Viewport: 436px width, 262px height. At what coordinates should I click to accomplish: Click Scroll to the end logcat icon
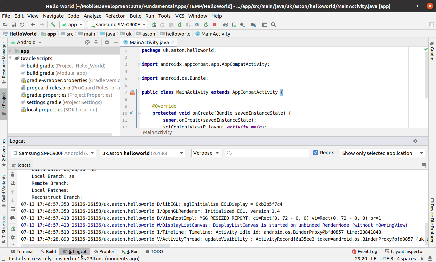(x=13, y=183)
